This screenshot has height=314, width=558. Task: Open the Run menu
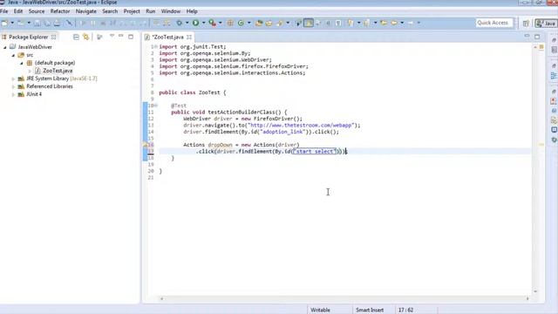[150, 11]
